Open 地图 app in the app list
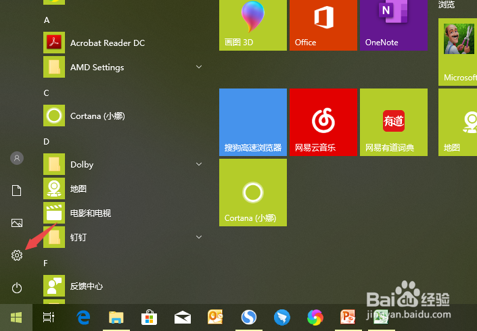The width and height of the screenshot is (477, 331). pyautogui.click(x=122, y=188)
